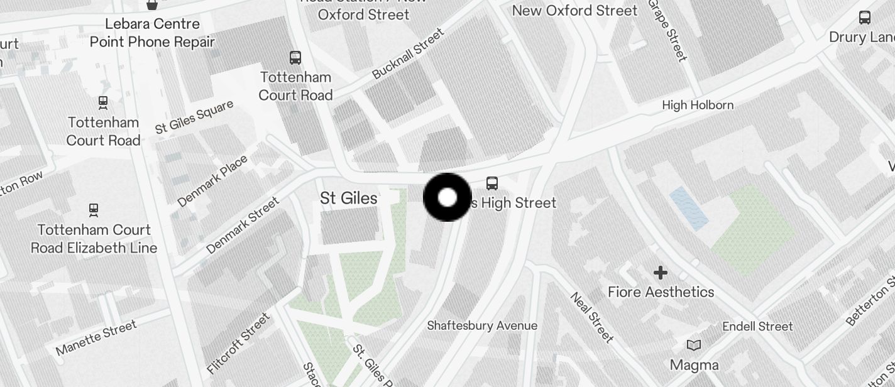The width and height of the screenshot is (895, 387).
Task: Click the Lebara Centre shop icon
Action: 151,4
